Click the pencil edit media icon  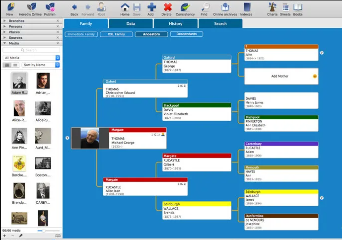[x=21, y=236]
